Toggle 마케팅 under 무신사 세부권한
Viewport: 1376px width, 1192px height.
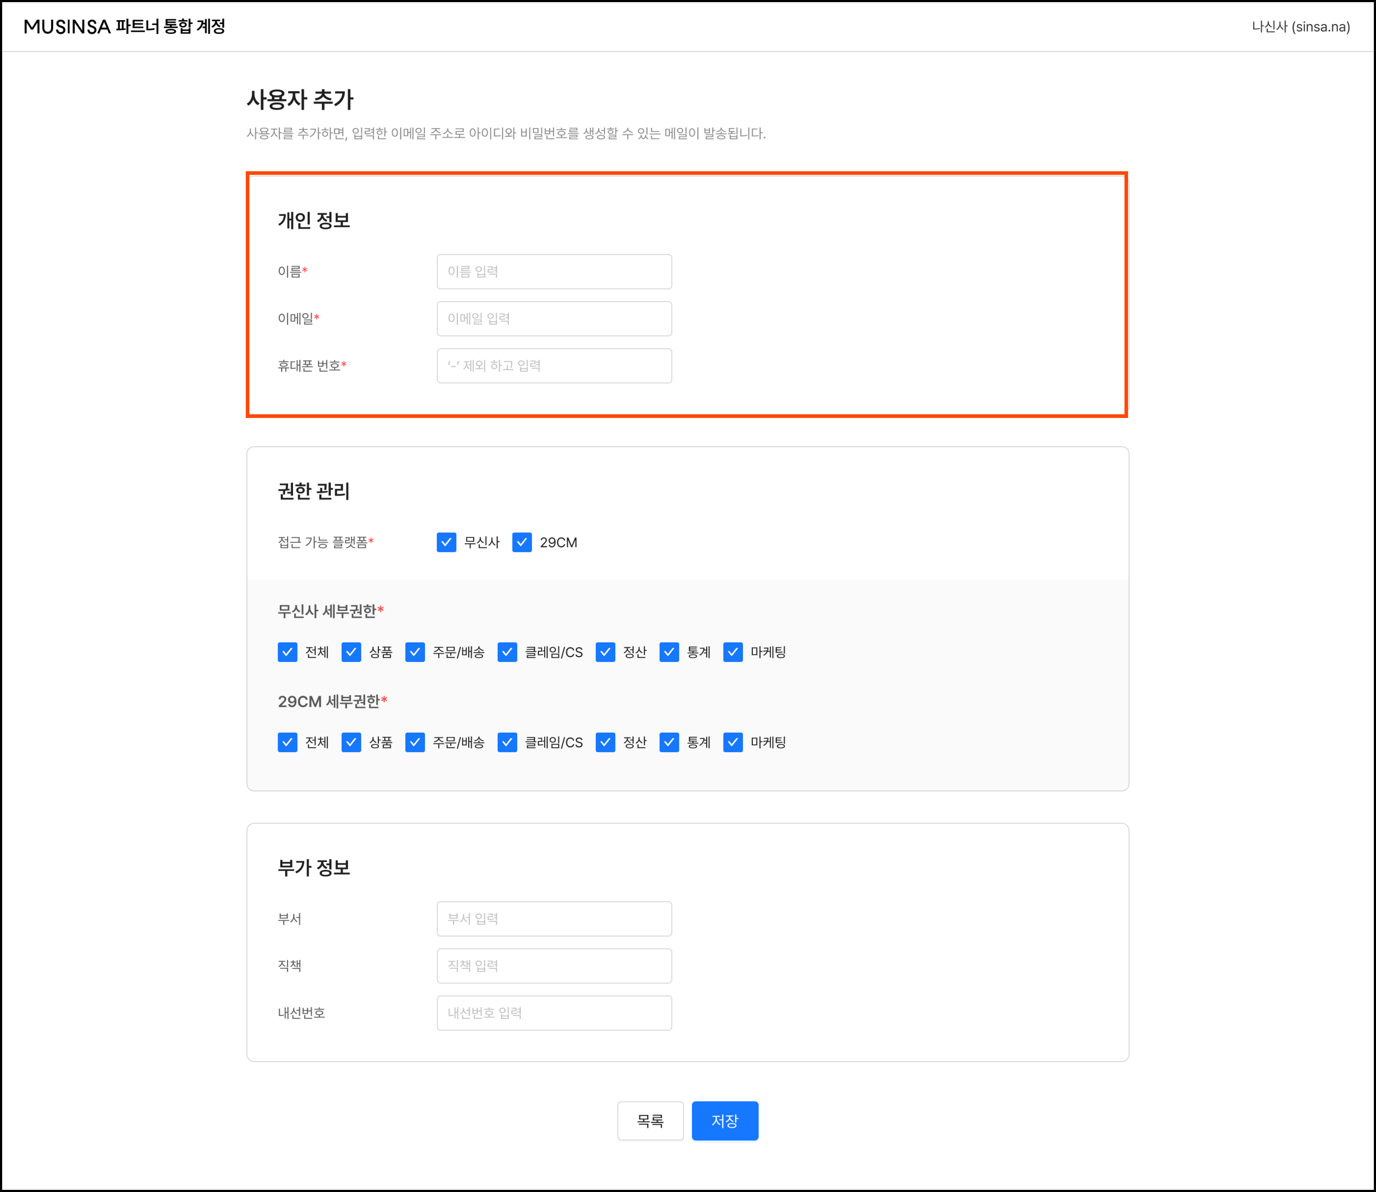732,652
